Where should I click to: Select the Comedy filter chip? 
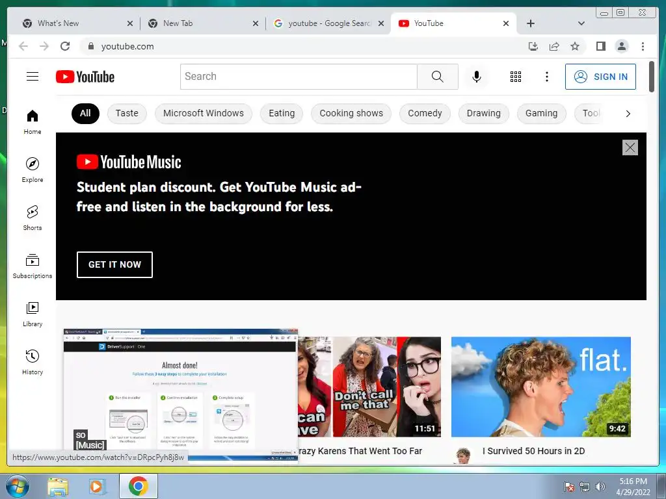point(425,113)
